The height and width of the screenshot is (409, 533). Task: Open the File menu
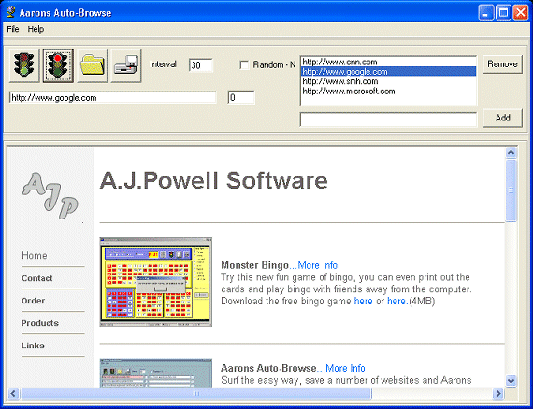[x=13, y=29]
